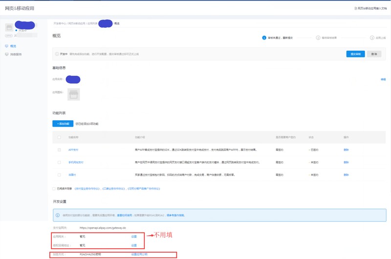Click the 消息服务 icon in sidebar
The height and width of the screenshot is (259, 391).
coord(7,54)
